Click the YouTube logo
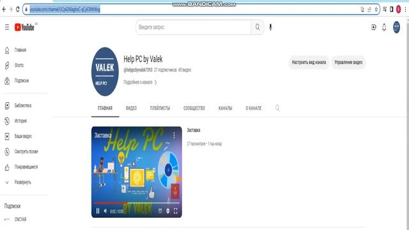The image size is (409, 230). pyautogui.click(x=24, y=27)
